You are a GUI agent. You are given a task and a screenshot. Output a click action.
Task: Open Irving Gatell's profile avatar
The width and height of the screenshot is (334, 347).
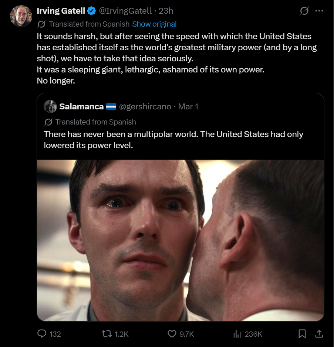coord(21,16)
